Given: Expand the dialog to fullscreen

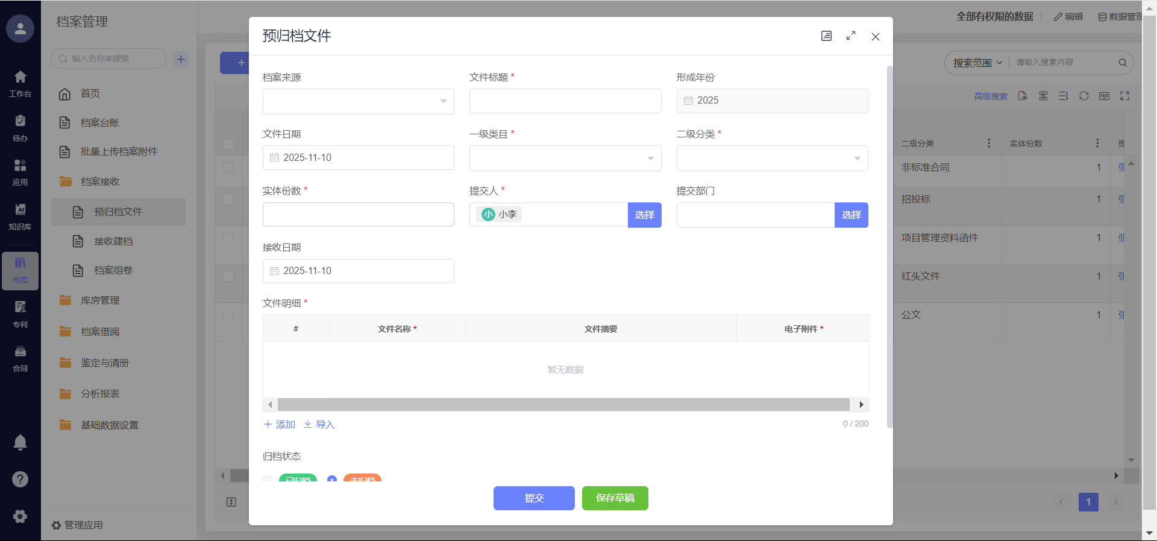Looking at the screenshot, I should click(x=850, y=36).
